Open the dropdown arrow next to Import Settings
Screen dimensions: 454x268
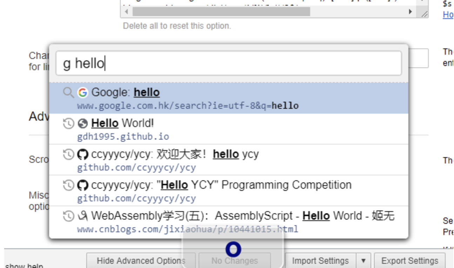pos(363,261)
